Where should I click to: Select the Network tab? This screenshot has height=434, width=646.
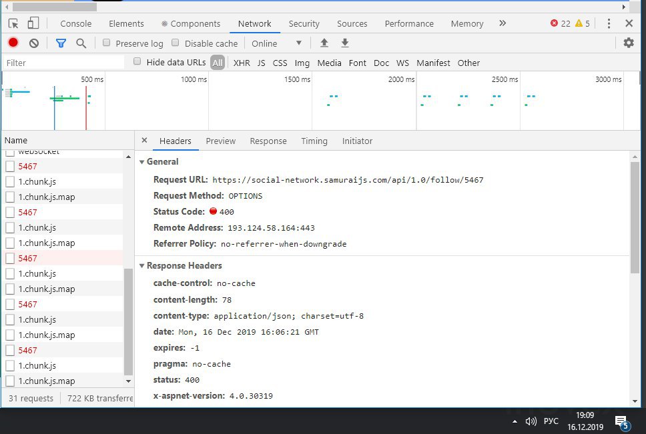(255, 24)
